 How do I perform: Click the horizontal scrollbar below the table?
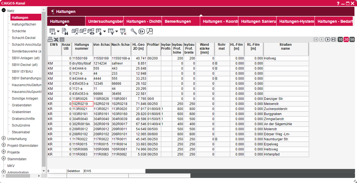pos(250,171)
